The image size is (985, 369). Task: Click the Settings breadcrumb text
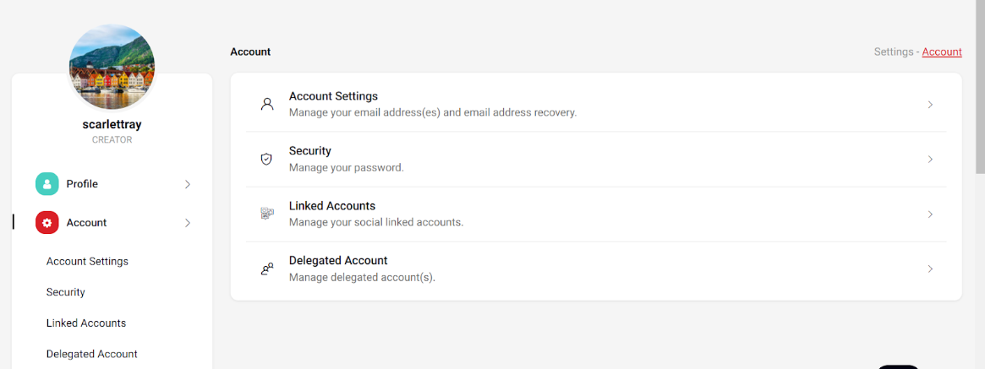pos(894,52)
